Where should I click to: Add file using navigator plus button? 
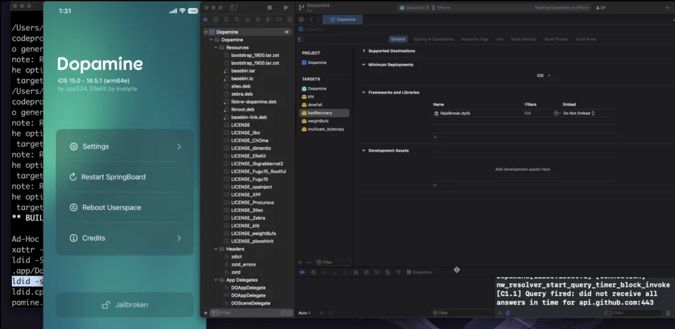[x=206, y=313]
